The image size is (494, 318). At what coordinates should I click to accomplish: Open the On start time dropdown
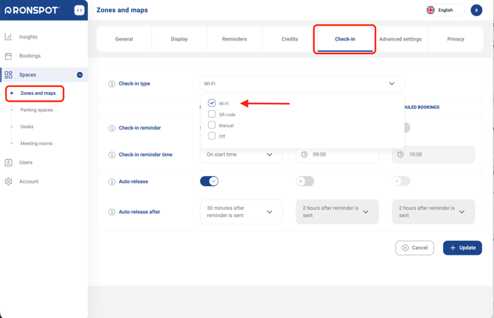241,155
